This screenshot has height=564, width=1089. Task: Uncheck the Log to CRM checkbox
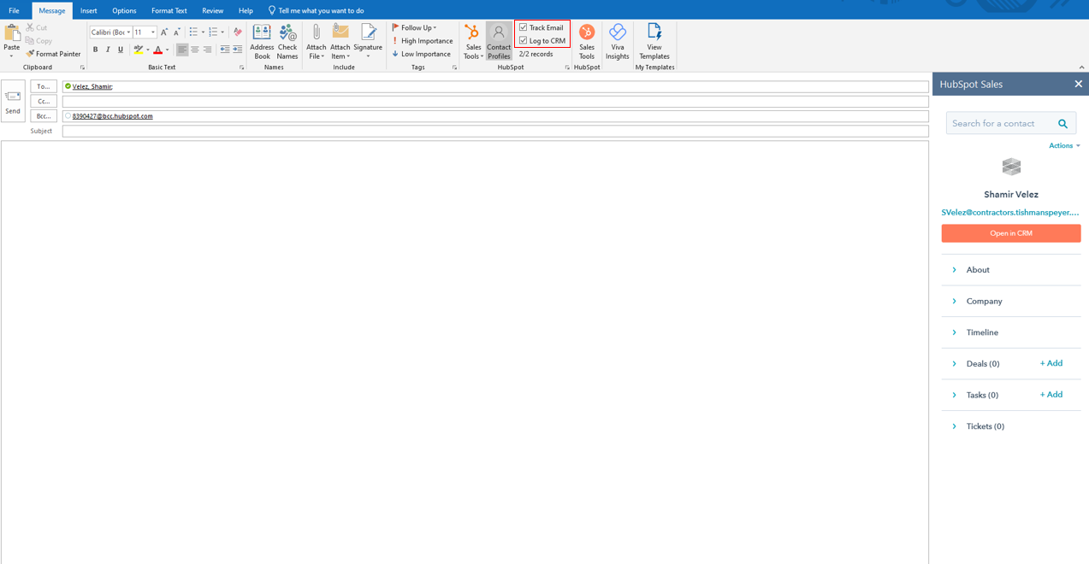click(x=524, y=40)
